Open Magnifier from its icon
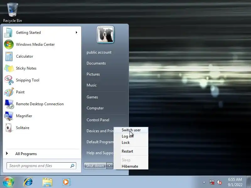This screenshot has width=251, height=188. click(x=8, y=116)
